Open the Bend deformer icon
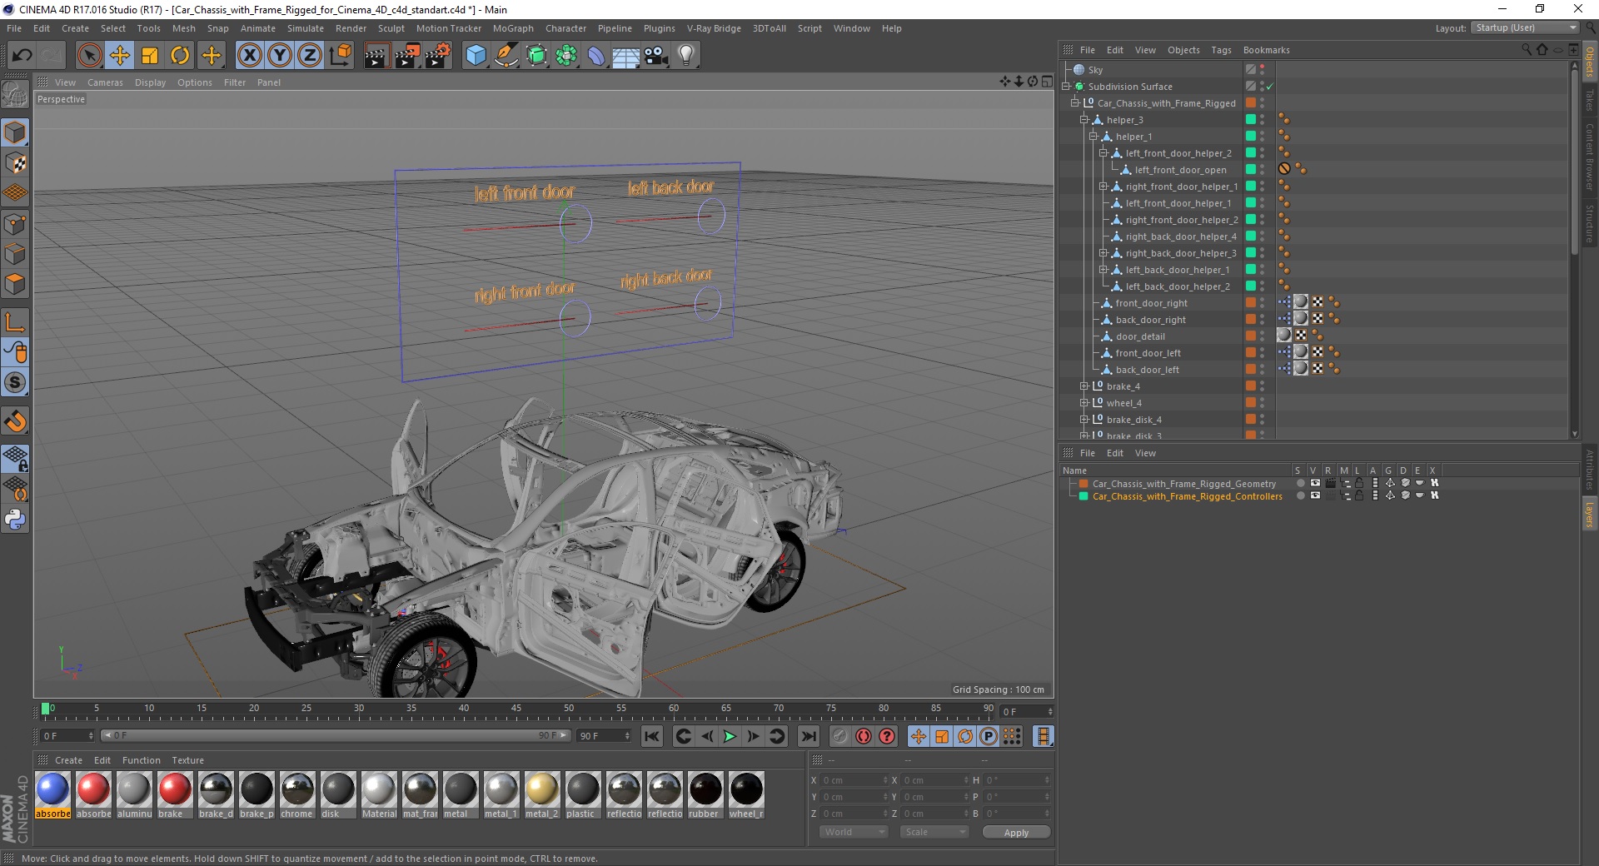This screenshot has height=866, width=1599. [596, 56]
